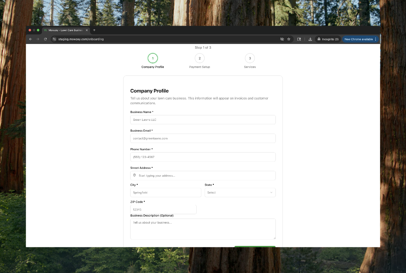
Task: Close the Mowzey Lawn Care tab
Action: tap(87, 30)
